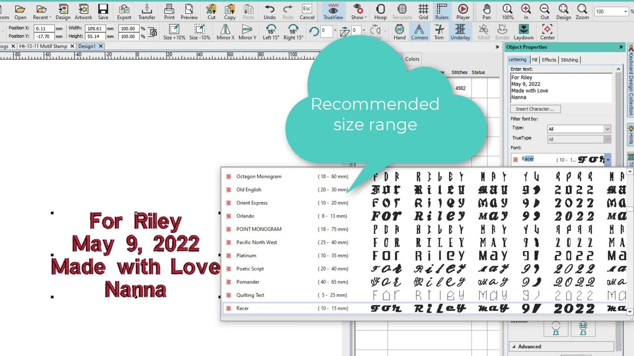This screenshot has height=356, width=634.
Task: Rotate the lettering Left 15°
Action: pyautogui.click(x=270, y=32)
